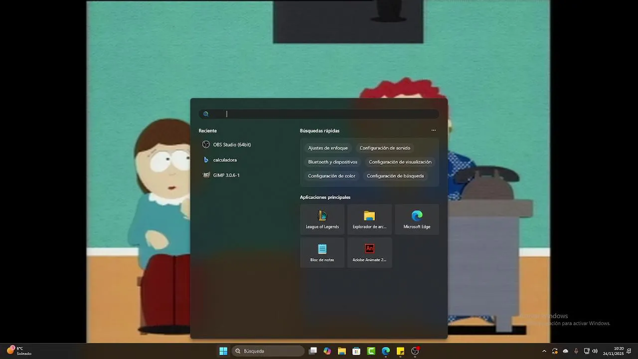This screenshot has width=638, height=359.
Task: Open the notification bell in the taskbar corner
Action: [630, 351]
